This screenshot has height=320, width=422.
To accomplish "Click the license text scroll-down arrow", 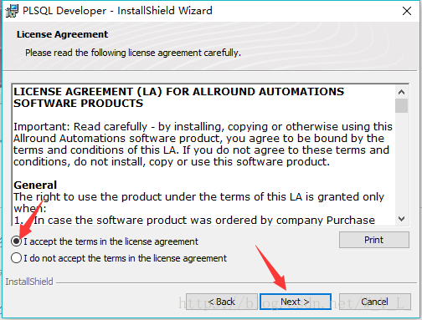I will pos(401,219).
